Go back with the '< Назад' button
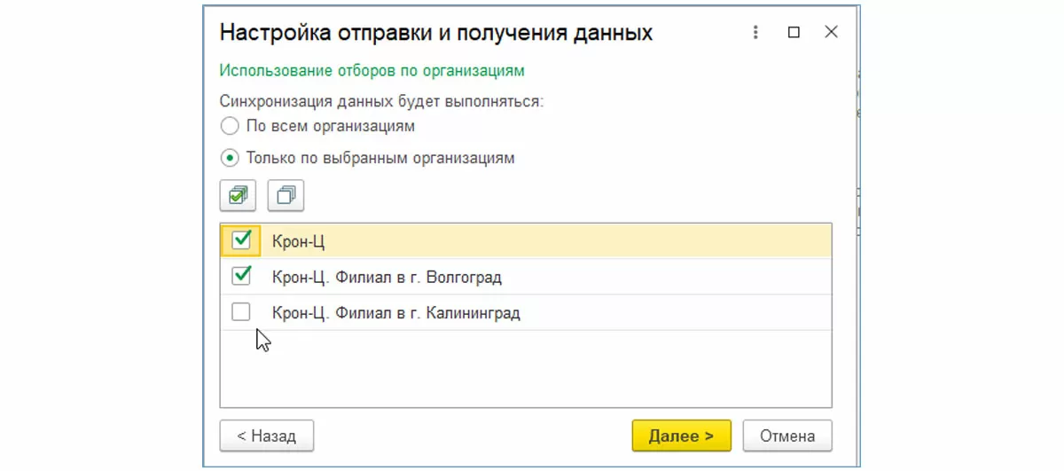Screen dimensions: 1064x471 click(266, 436)
